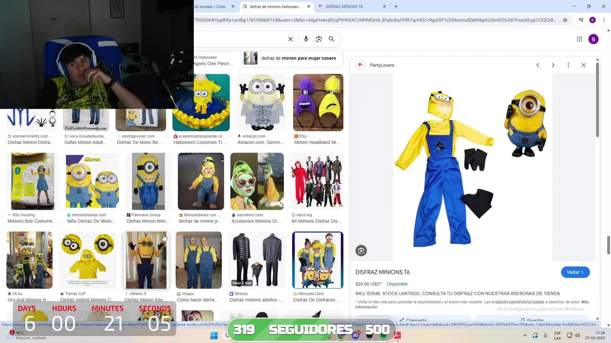The width and height of the screenshot is (611, 343).
Task: Click the blue Visitar button
Action: pyautogui.click(x=575, y=272)
